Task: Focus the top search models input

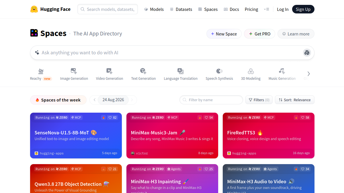Action: pos(107,9)
